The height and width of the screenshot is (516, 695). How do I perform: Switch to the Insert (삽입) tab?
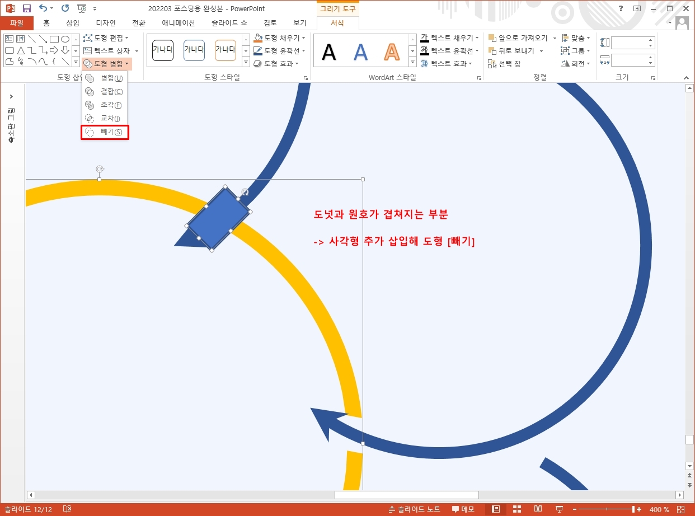click(73, 23)
